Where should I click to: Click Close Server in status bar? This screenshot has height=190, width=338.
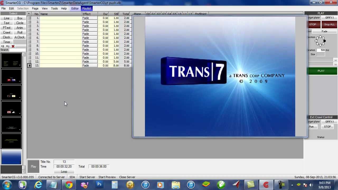click(x=127, y=177)
